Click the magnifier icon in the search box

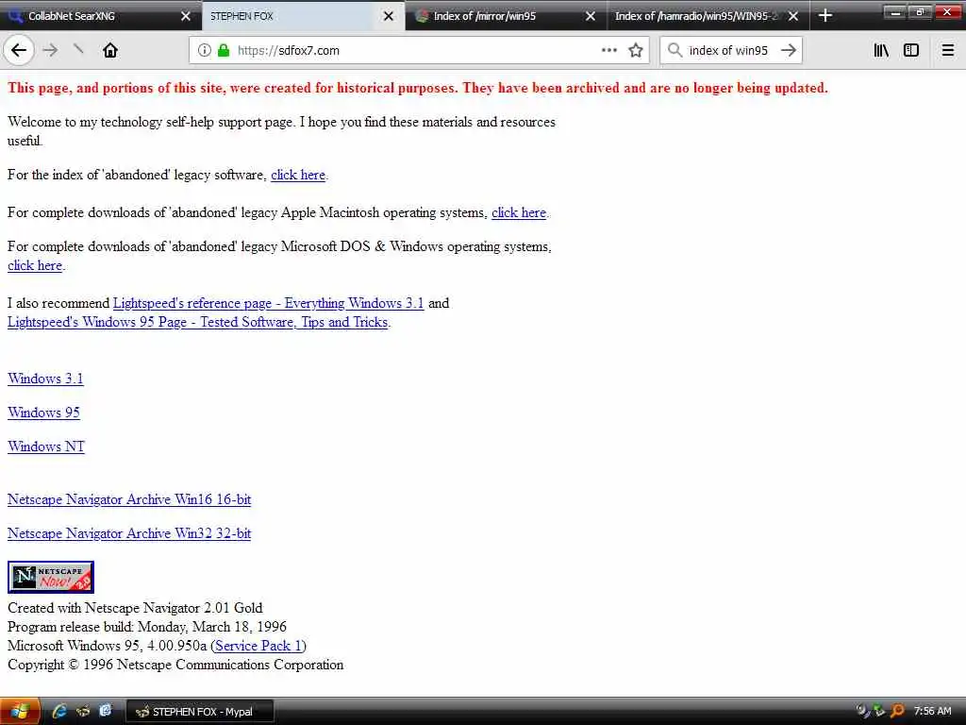click(x=675, y=50)
